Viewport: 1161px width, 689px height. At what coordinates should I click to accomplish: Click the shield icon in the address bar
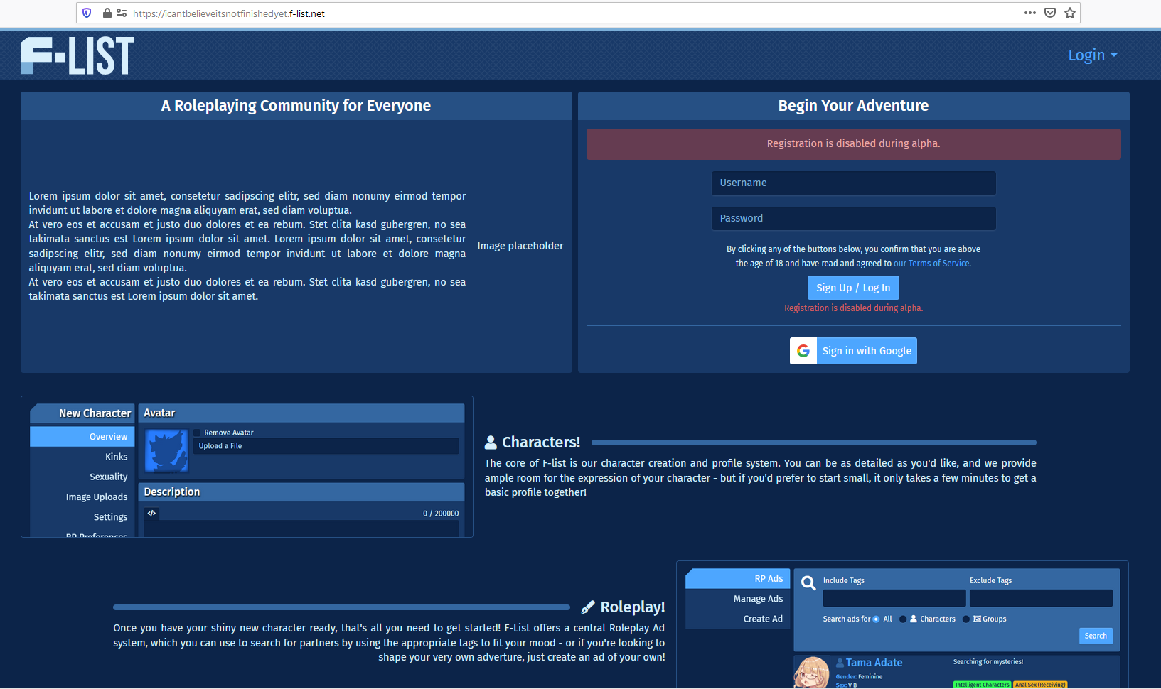click(86, 12)
